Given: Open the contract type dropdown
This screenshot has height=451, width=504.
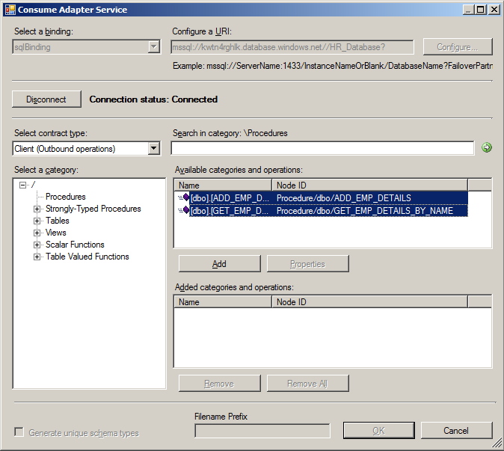Looking at the screenshot, I should pyautogui.click(x=154, y=149).
